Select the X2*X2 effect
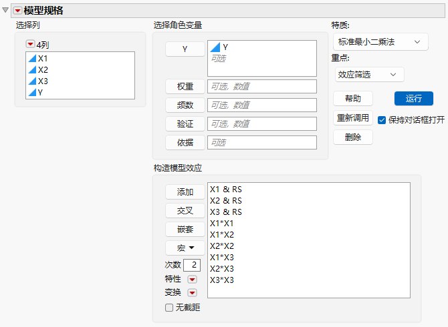Viewport: 448px width, 327px height. 222,246
